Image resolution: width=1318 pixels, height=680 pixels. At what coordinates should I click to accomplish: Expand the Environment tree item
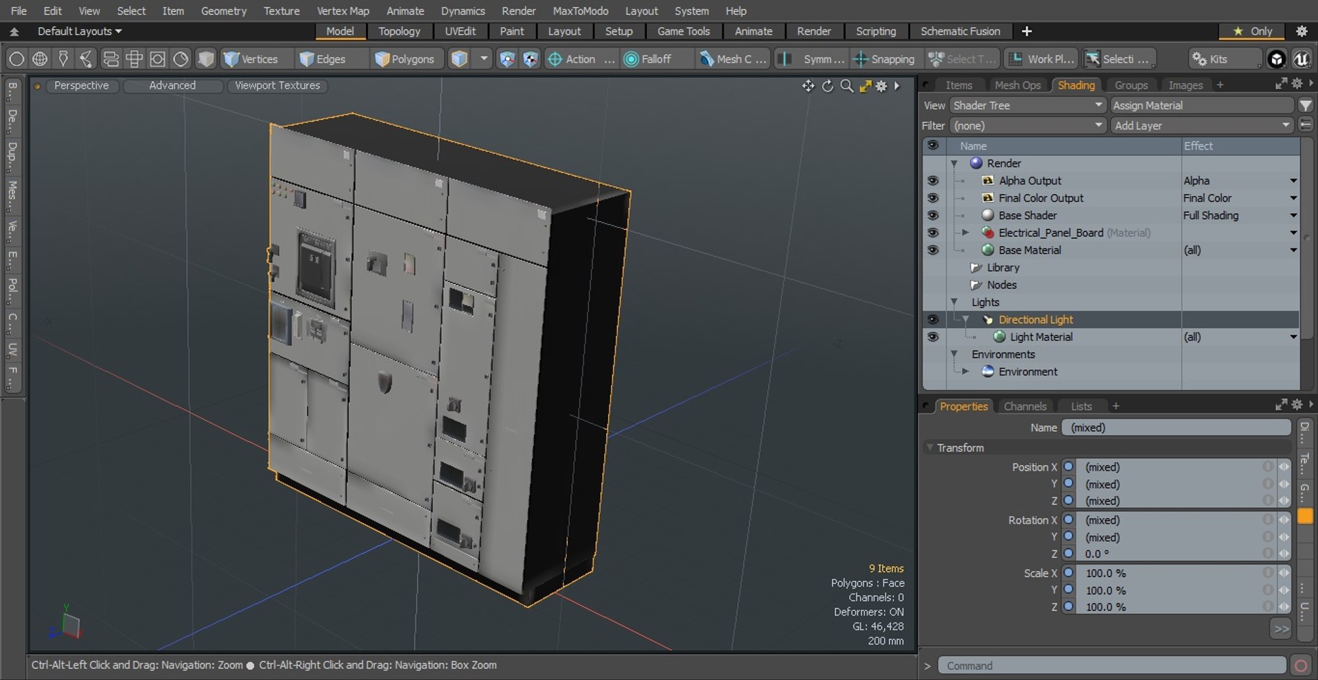point(965,371)
